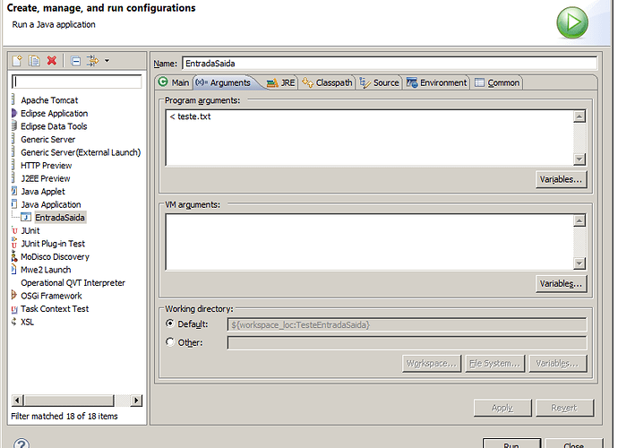Click the Apply button

tap(502, 408)
